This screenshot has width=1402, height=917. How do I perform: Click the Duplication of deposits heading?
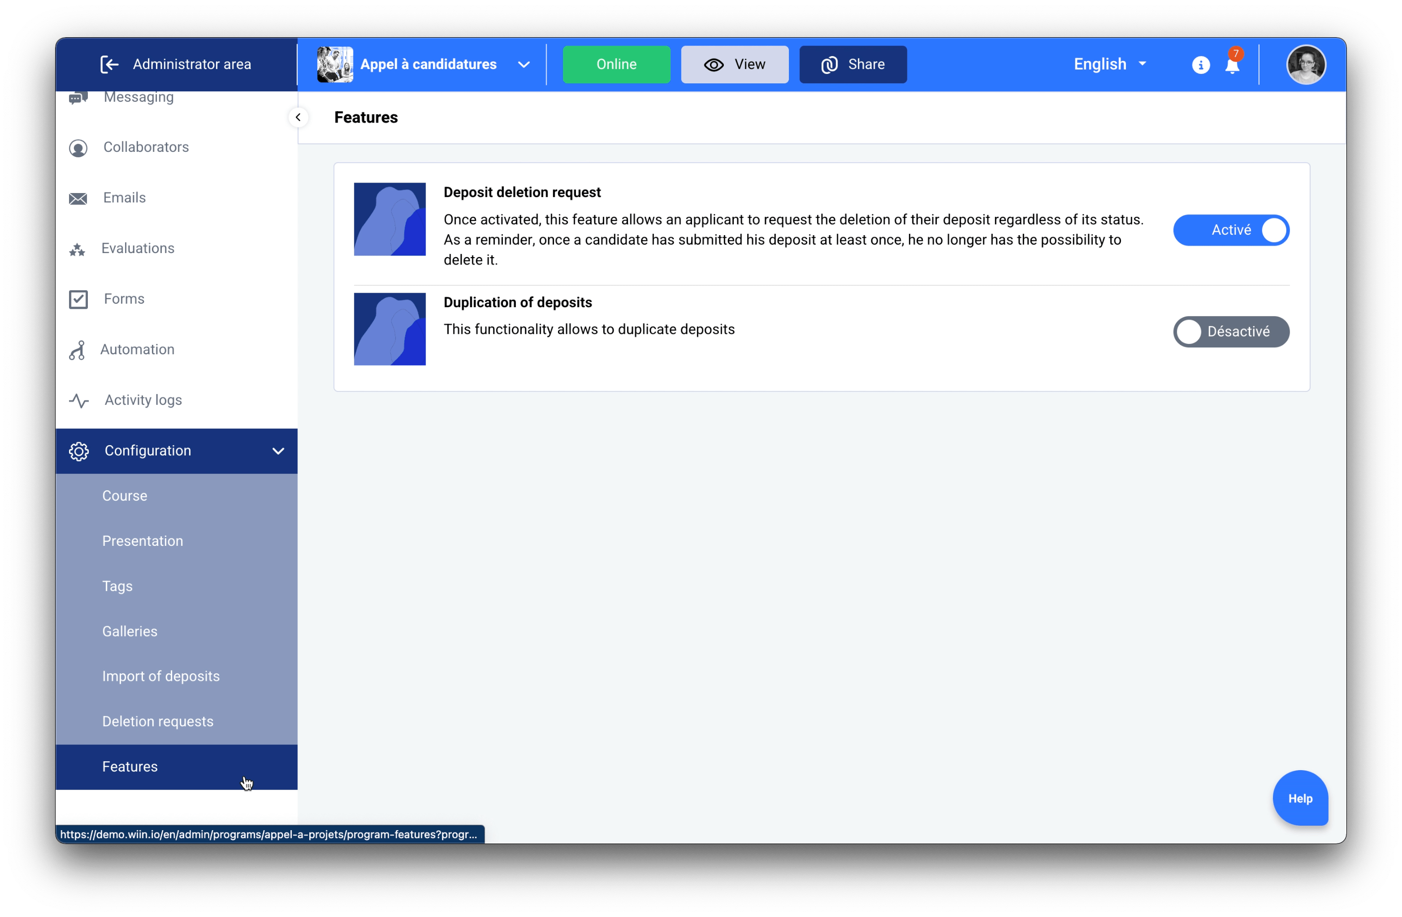(517, 303)
